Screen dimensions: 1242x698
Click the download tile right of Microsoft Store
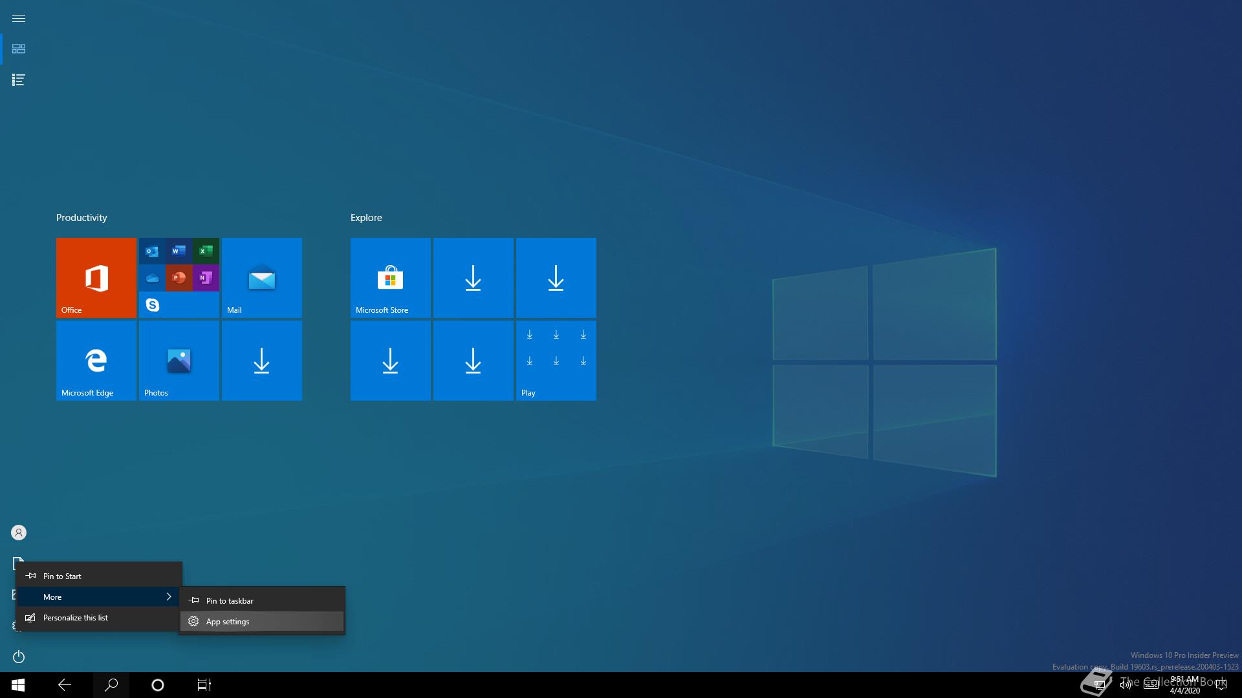click(x=474, y=278)
